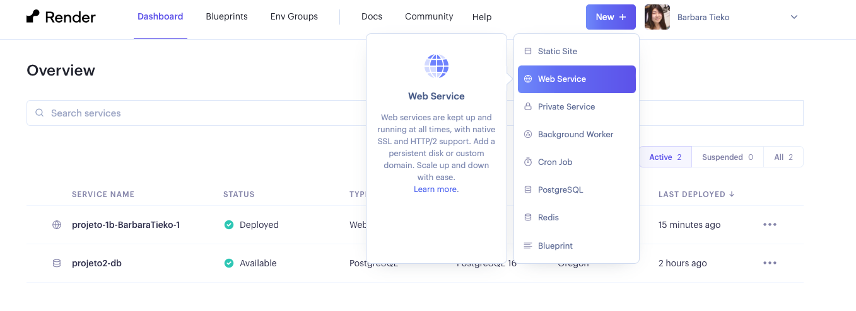The height and width of the screenshot is (311, 856).
Task: Click the Static Site window icon
Action: [528, 51]
